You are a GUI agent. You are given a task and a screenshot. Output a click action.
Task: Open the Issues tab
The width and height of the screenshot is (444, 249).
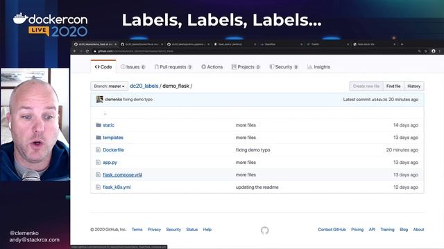tap(133, 67)
